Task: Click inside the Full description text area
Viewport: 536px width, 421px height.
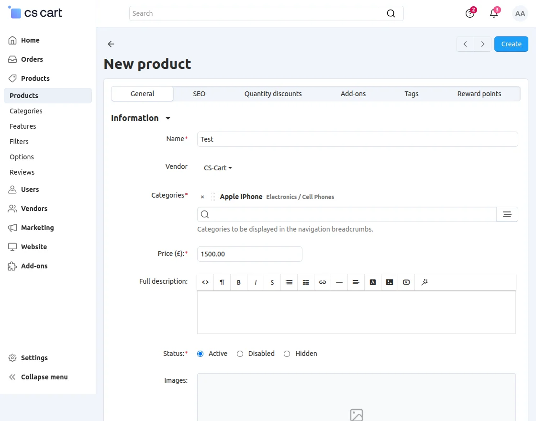Action: tap(356, 312)
